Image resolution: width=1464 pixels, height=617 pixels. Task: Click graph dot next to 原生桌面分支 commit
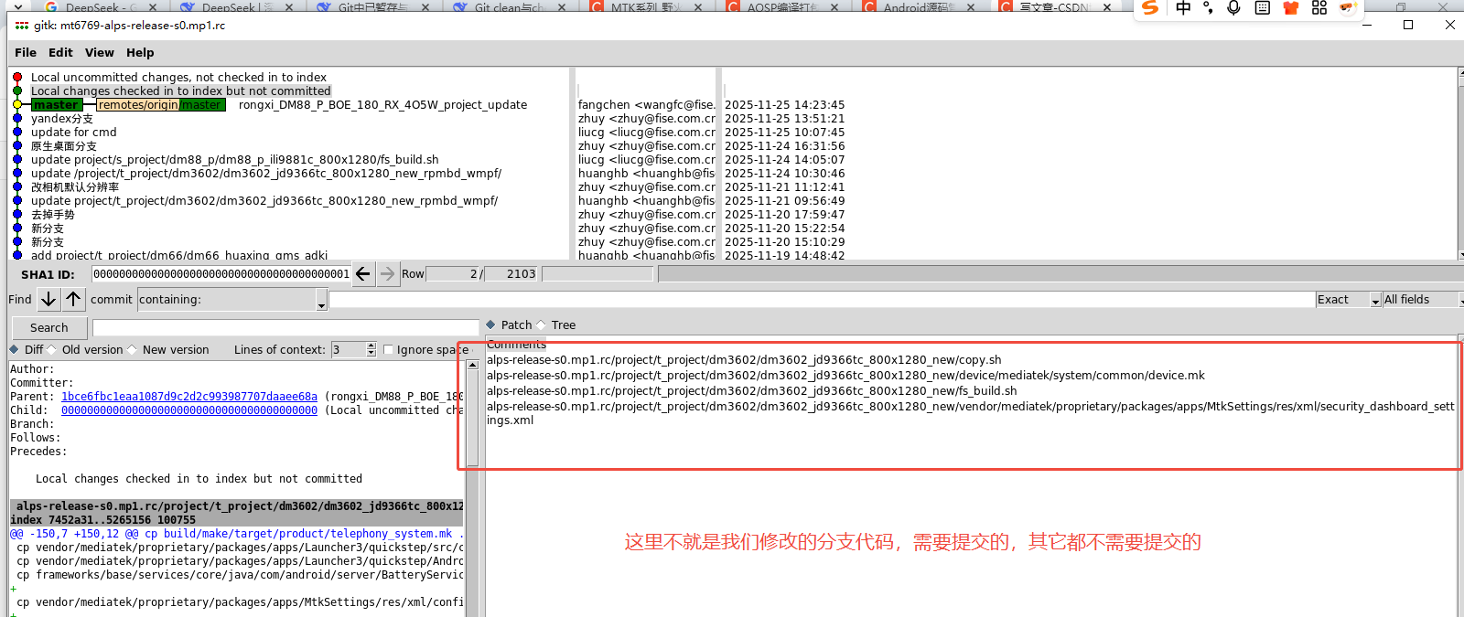(x=17, y=146)
